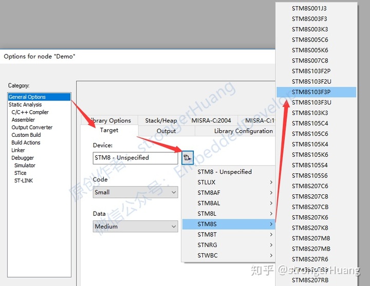Expand the STM8L submenu

(x=228, y=214)
